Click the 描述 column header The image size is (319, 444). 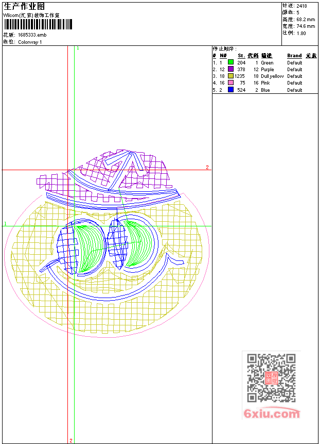point(267,56)
